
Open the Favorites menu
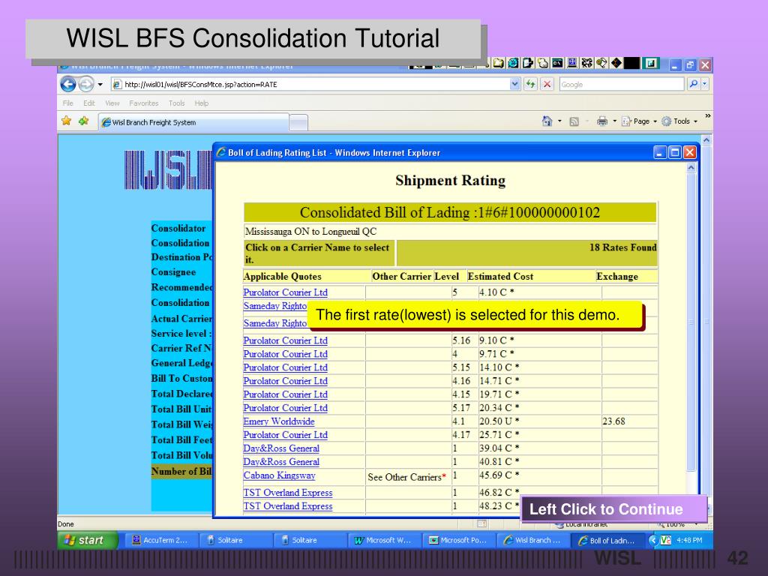pos(143,103)
